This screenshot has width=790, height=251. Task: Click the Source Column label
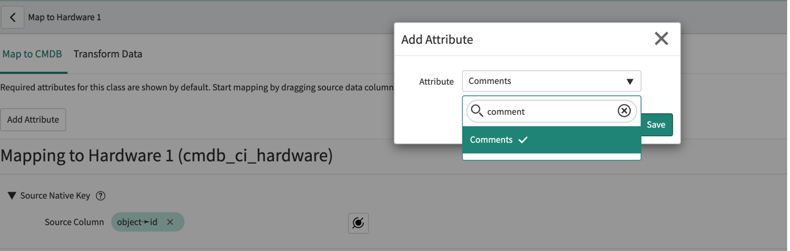[x=74, y=222]
